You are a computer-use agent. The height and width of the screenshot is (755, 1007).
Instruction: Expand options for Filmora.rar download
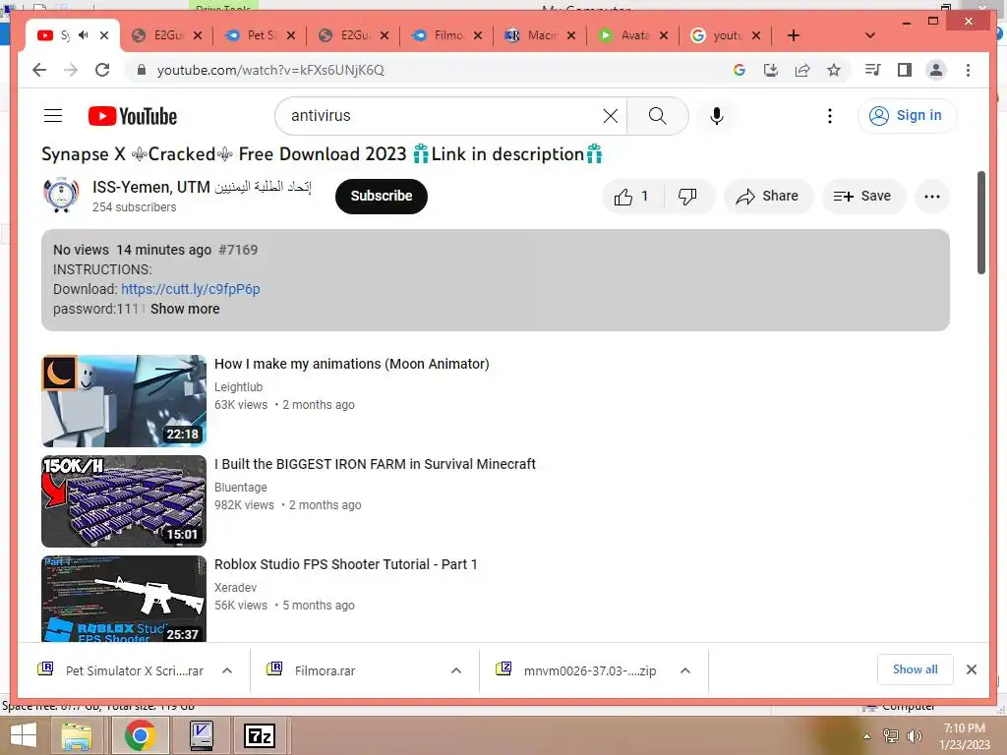pos(456,670)
